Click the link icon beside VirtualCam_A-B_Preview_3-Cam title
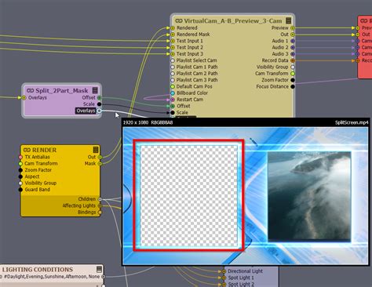The height and width of the screenshot is (287, 372). [179, 20]
